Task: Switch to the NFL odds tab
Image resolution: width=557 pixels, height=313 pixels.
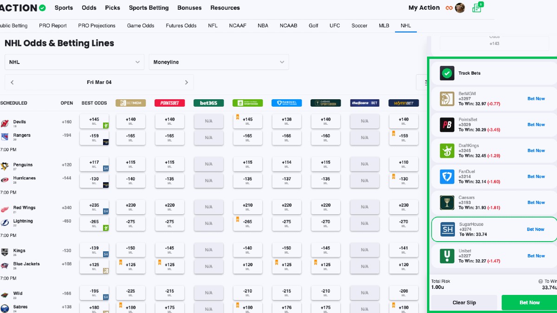Action: (213, 26)
